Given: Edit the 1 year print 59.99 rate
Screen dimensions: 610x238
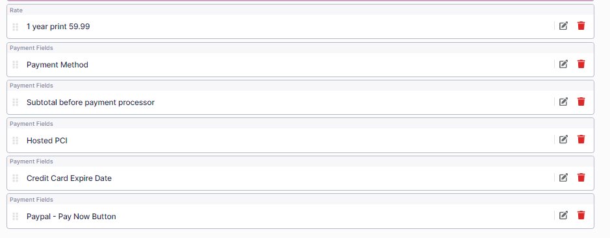Looking at the screenshot, I should click(x=563, y=26).
